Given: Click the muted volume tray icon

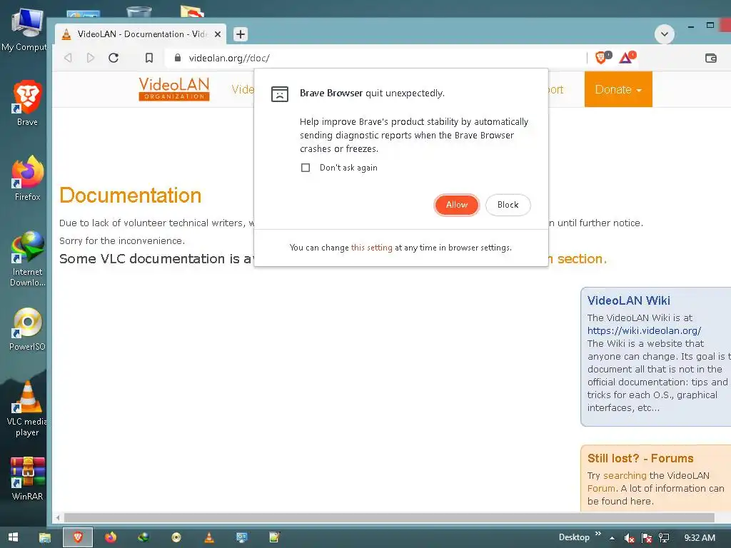Looking at the screenshot, I should [629, 538].
